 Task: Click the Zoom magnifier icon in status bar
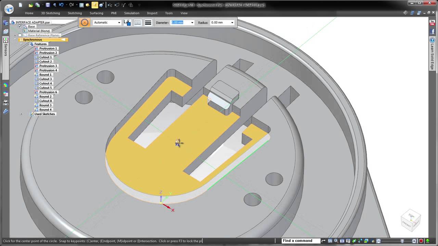tap(336, 241)
